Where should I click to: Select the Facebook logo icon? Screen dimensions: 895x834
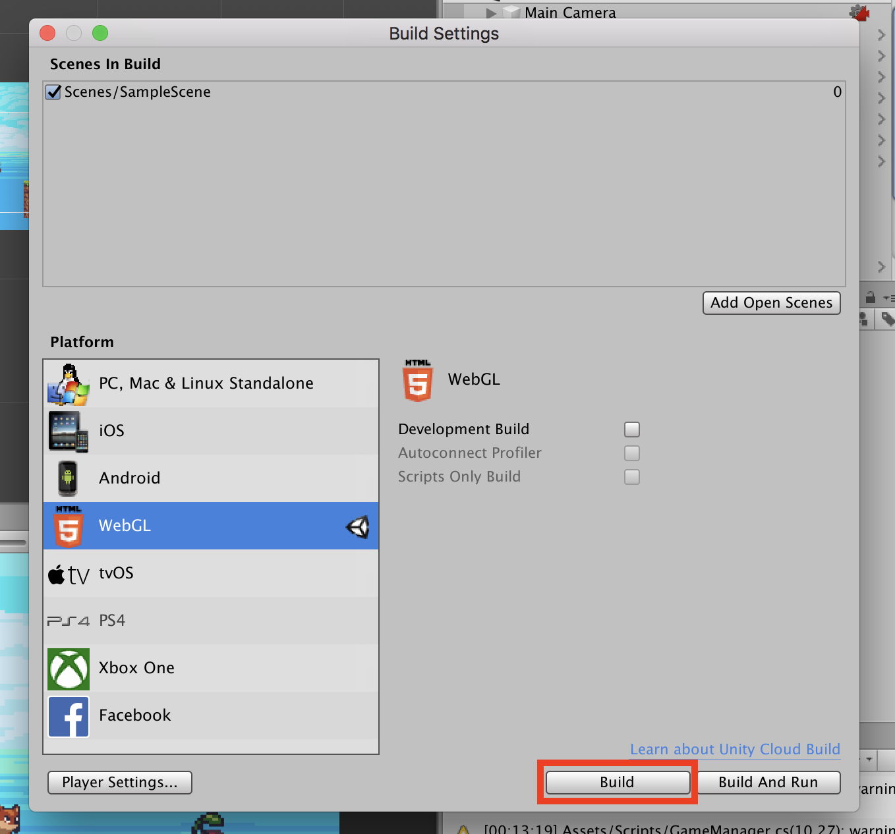69,717
